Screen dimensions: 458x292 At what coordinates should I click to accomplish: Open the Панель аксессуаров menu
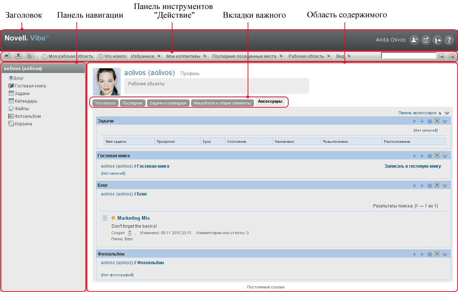click(x=420, y=113)
